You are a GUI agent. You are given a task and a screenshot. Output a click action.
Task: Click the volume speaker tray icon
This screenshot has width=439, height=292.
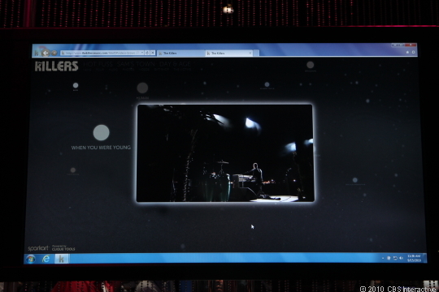click(x=402, y=258)
